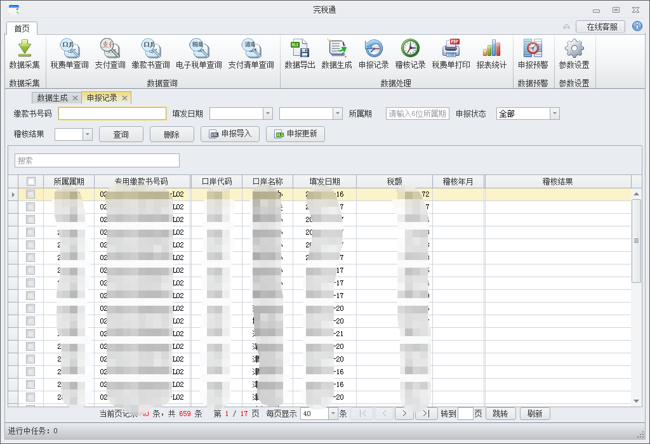Click the 查询 search button

click(x=121, y=134)
